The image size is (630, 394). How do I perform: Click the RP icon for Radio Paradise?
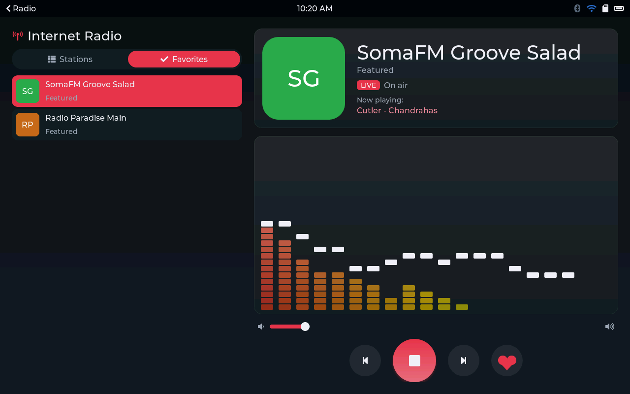pyautogui.click(x=28, y=125)
